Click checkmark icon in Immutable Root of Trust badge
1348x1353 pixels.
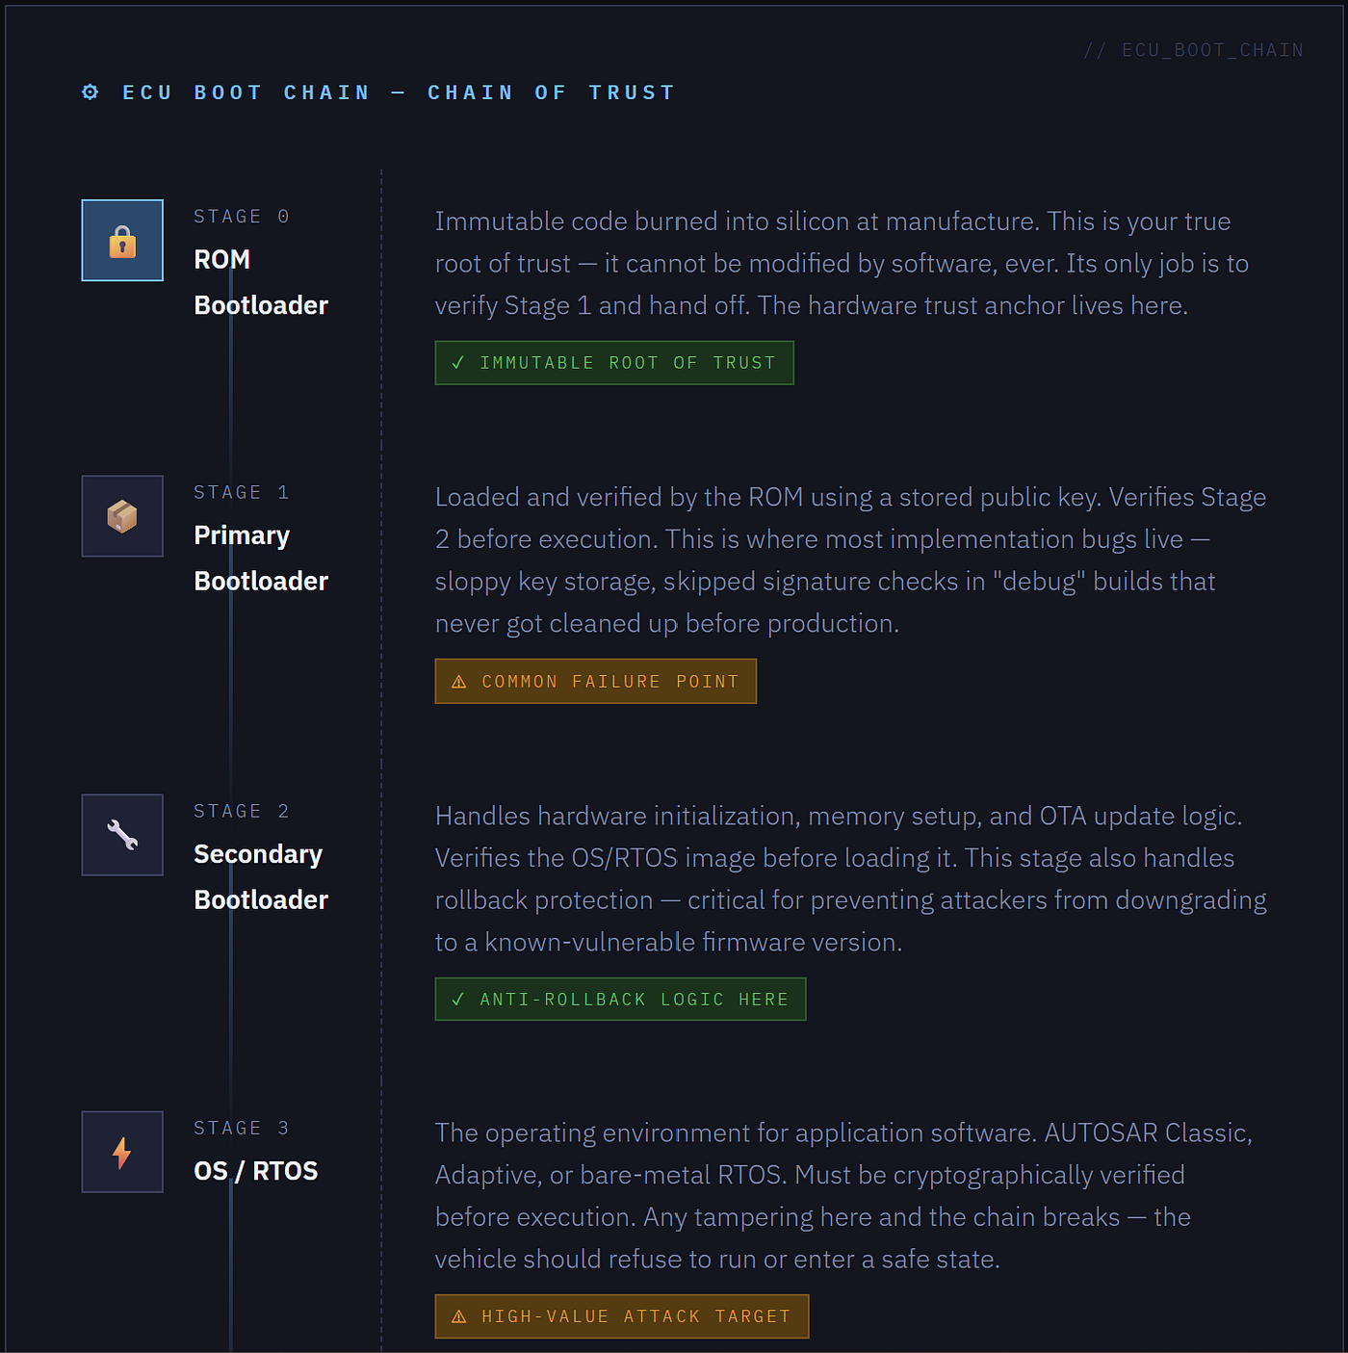(x=458, y=363)
